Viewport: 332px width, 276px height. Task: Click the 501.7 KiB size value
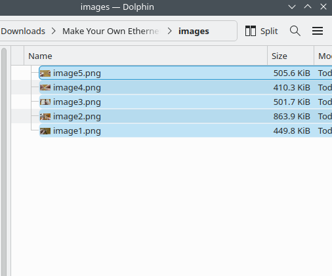click(x=292, y=102)
